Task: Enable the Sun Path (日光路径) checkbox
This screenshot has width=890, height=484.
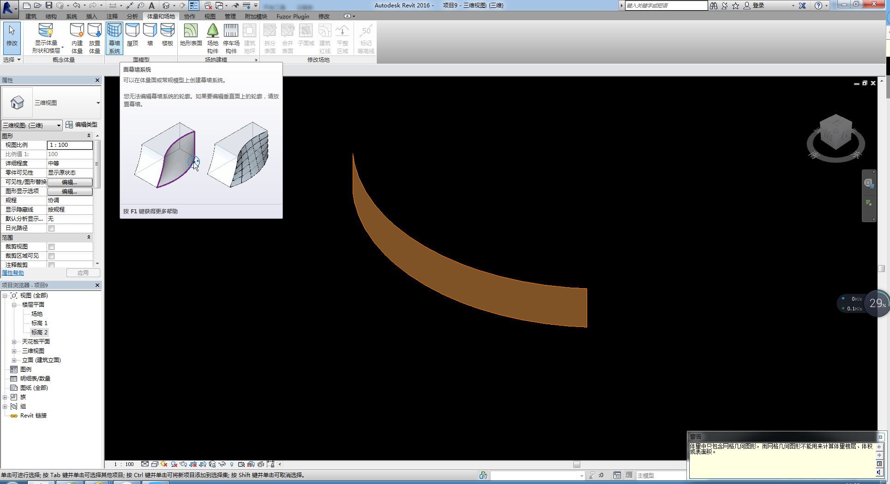Action: [x=52, y=228]
